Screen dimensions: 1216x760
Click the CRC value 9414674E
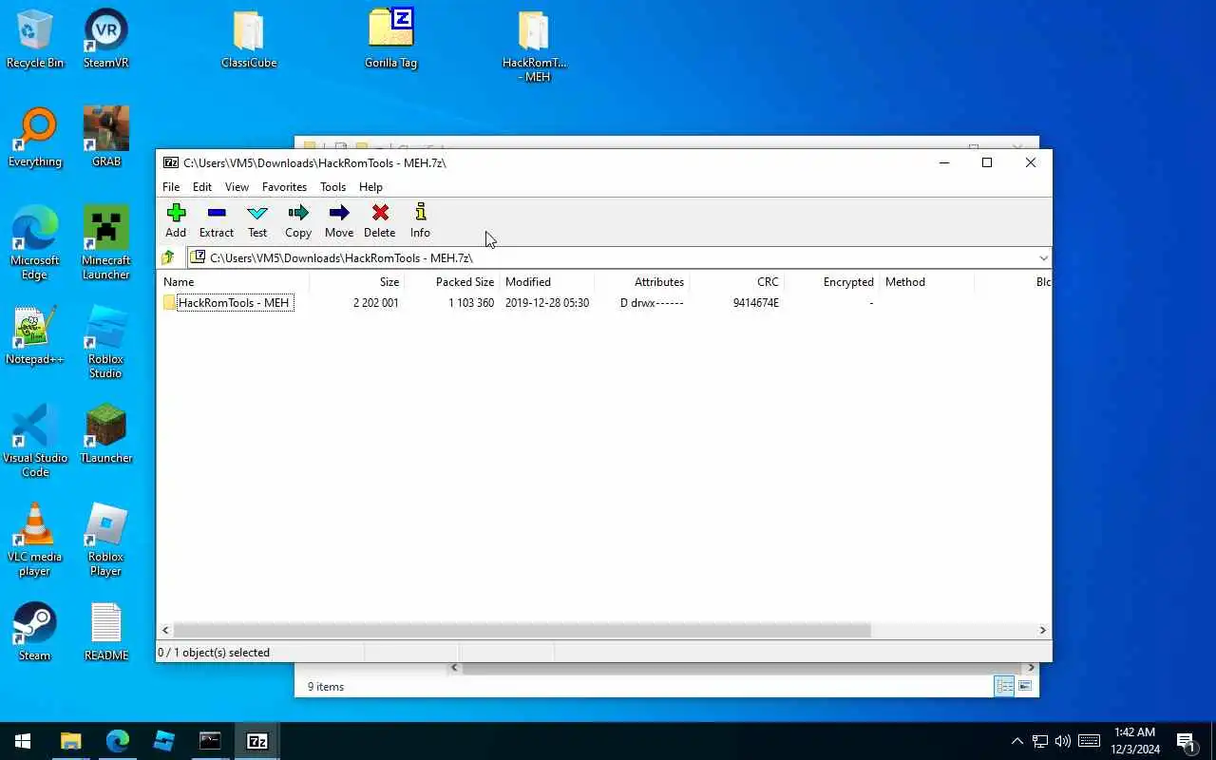pyautogui.click(x=756, y=303)
